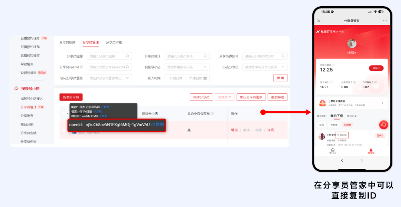Select the 已解除 filter chip on phone
This screenshot has height=207, width=401.
coord(348,125)
